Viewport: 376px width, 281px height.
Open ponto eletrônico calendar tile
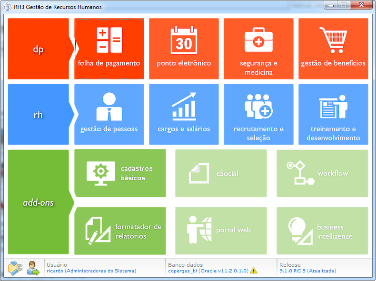(184, 48)
